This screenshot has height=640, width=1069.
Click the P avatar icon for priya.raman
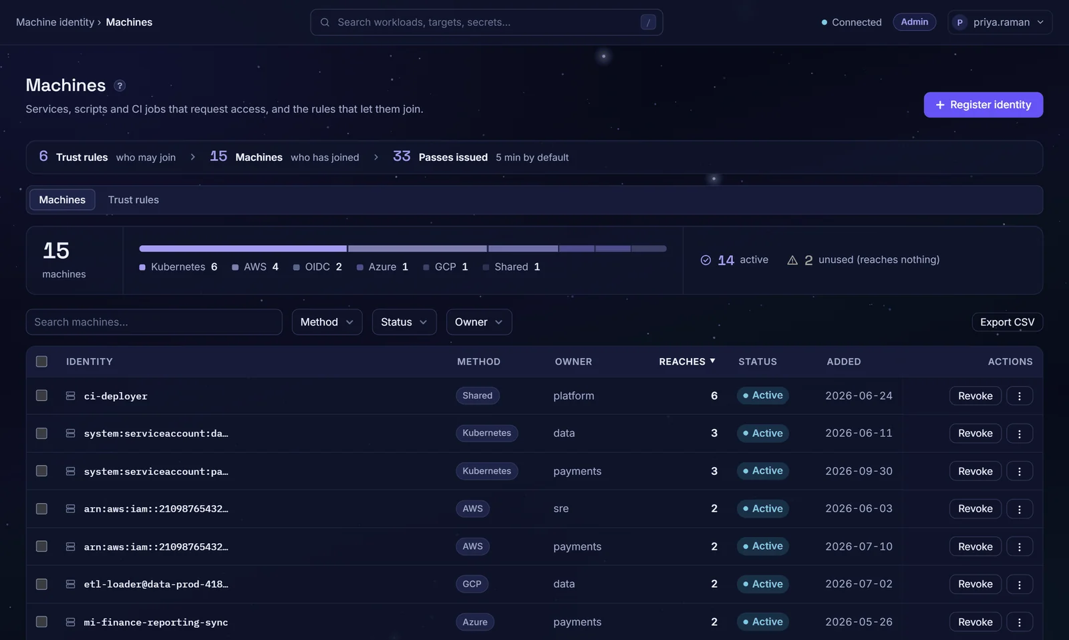pos(960,22)
